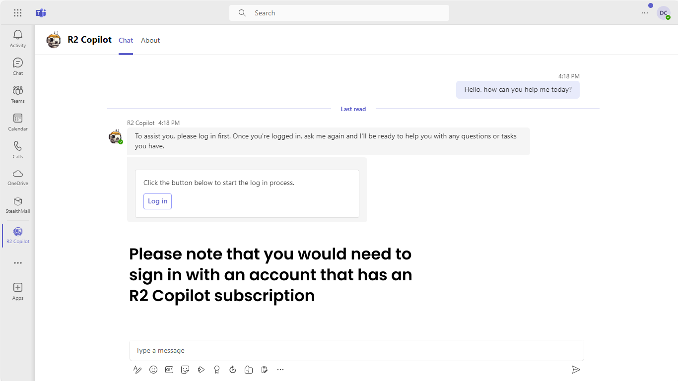Open the emoji picker

click(x=153, y=370)
